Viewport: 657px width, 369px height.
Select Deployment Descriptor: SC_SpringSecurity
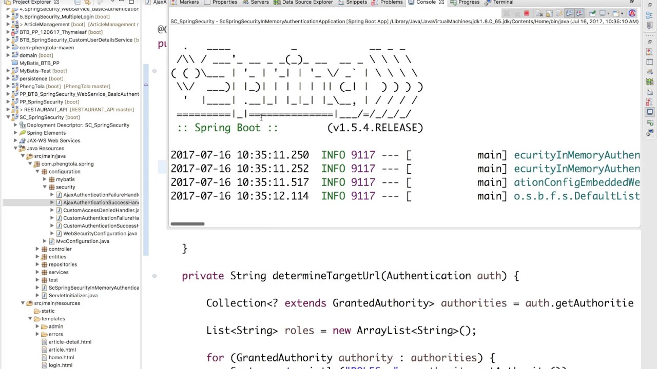[78, 125]
